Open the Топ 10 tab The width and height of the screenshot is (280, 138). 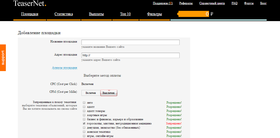(x=125, y=14)
